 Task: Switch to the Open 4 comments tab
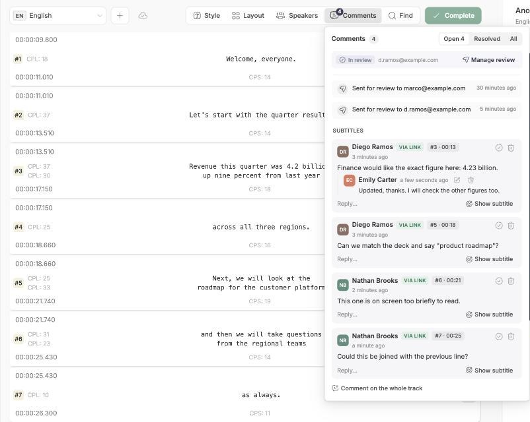pos(453,39)
